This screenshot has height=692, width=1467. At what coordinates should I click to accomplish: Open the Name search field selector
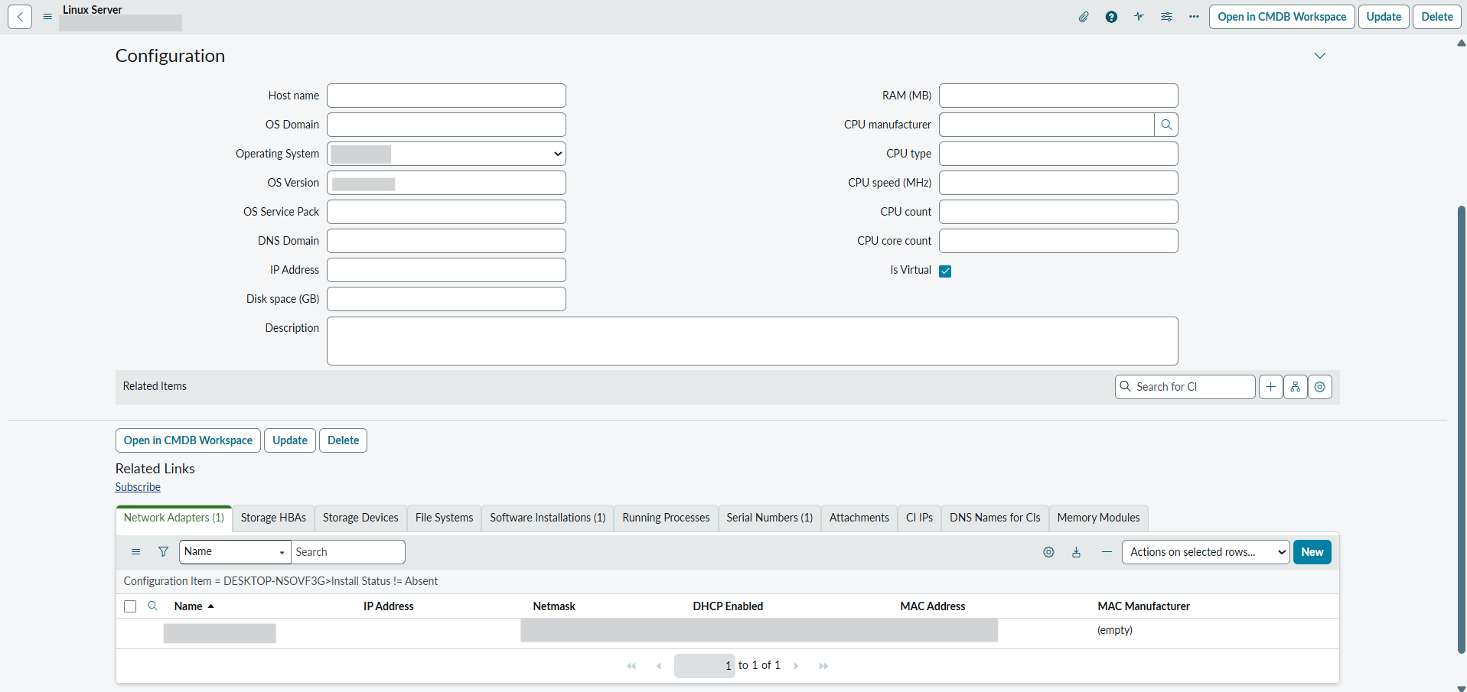pyautogui.click(x=235, y=552)
